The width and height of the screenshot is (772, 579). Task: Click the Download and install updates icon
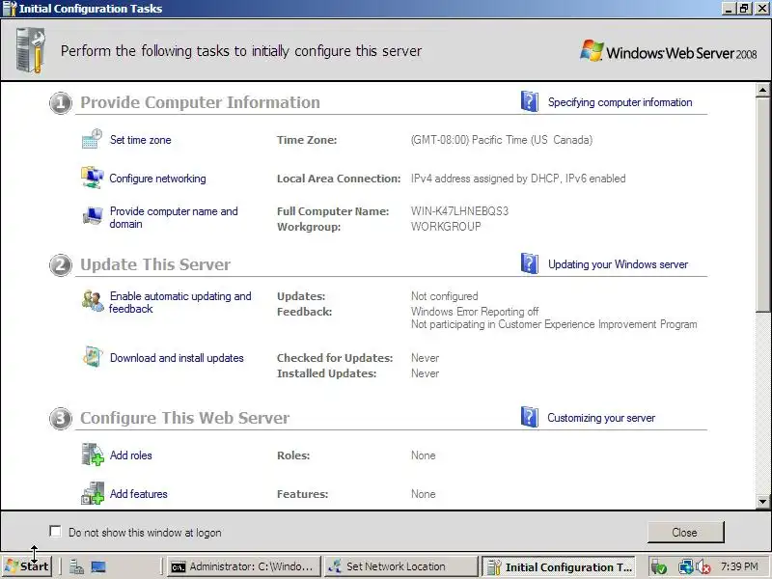[92, 357]
